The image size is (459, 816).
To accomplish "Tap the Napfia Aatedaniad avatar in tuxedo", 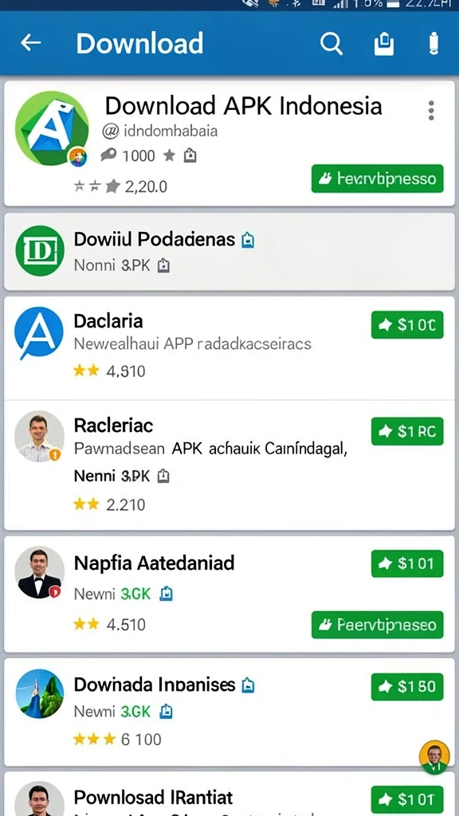I will 39,572.
